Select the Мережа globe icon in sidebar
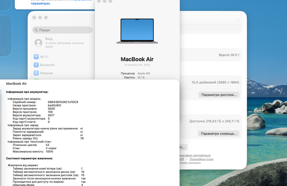 point(36,73)
